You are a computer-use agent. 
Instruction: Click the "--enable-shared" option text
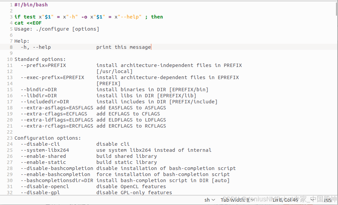tap(43, 156)
